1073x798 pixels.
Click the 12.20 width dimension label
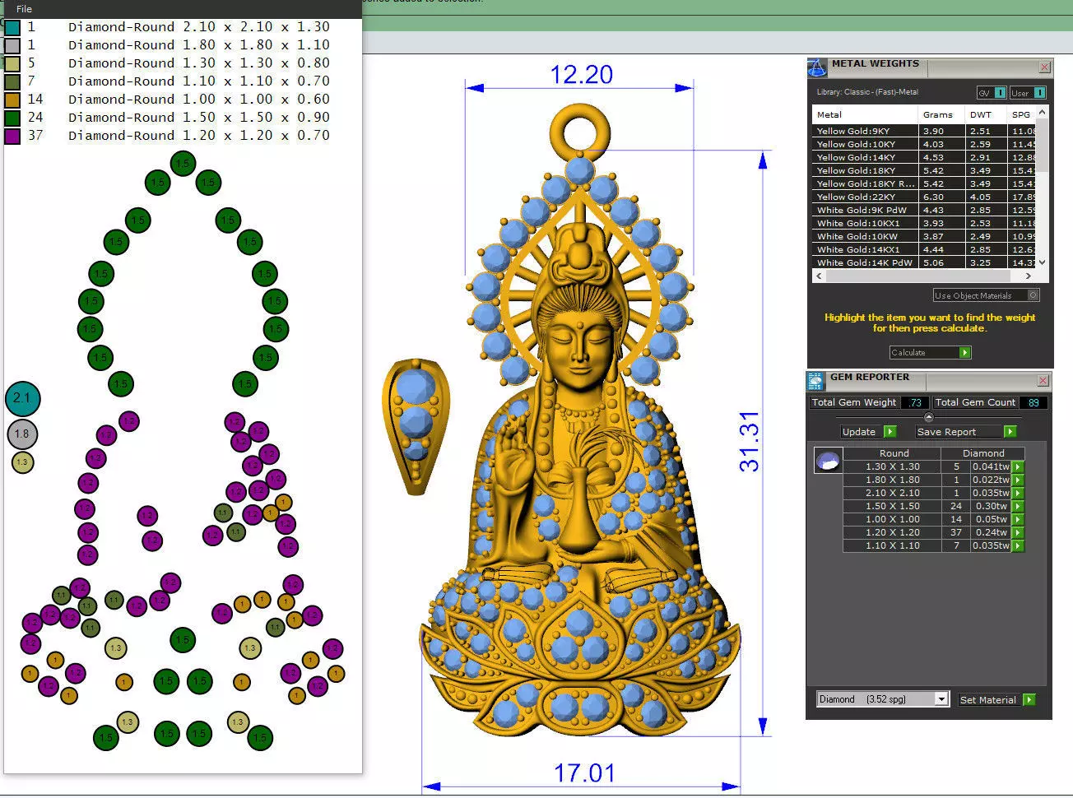(x=581, y=75)
